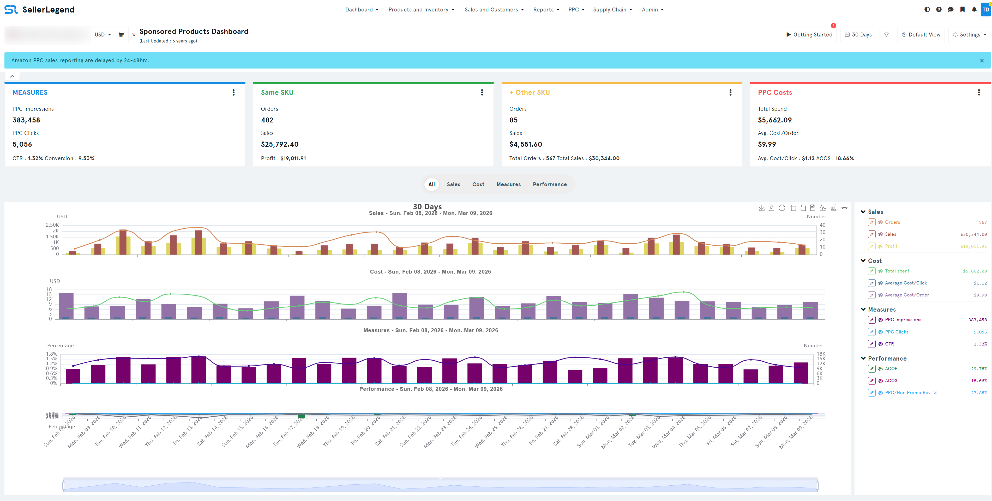Open color picker for the Profit series
This screenshot has width=992, height=501.
[x=871, y=246]
